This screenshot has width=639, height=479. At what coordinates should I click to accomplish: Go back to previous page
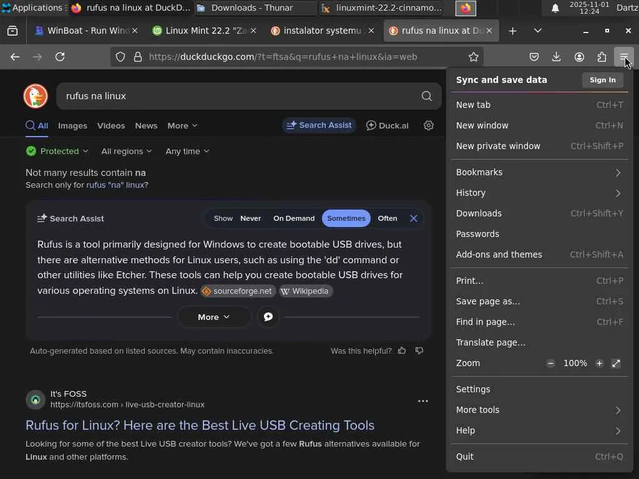pyautogui.click(x=15, y=57)
